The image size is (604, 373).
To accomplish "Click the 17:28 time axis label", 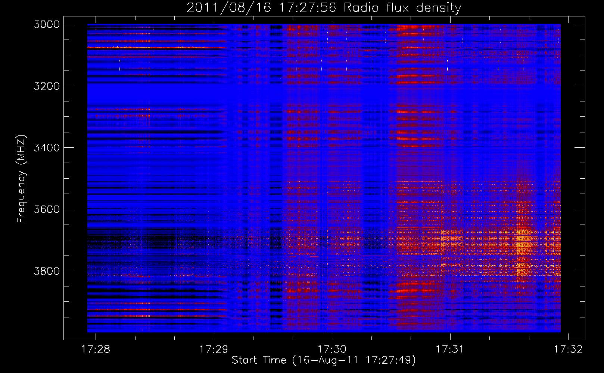I will pos(96,349).
